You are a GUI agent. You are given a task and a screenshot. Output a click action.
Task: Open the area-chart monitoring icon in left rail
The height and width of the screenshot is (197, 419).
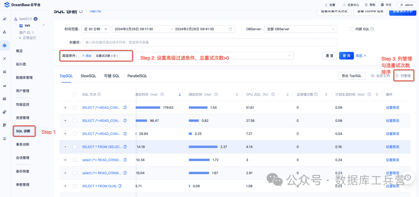[x=4, y=85]
